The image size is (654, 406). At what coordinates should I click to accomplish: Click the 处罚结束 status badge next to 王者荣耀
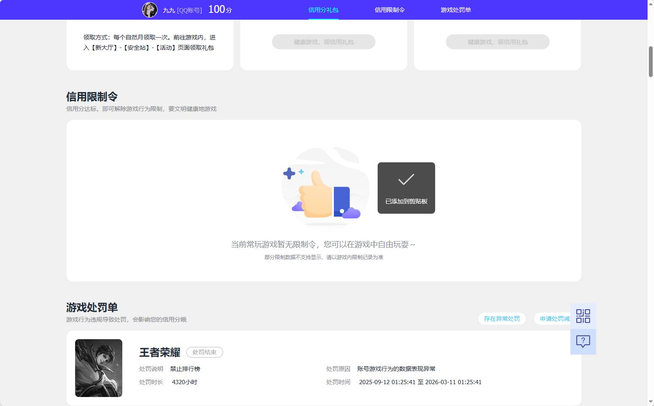[x=205, y=352]
